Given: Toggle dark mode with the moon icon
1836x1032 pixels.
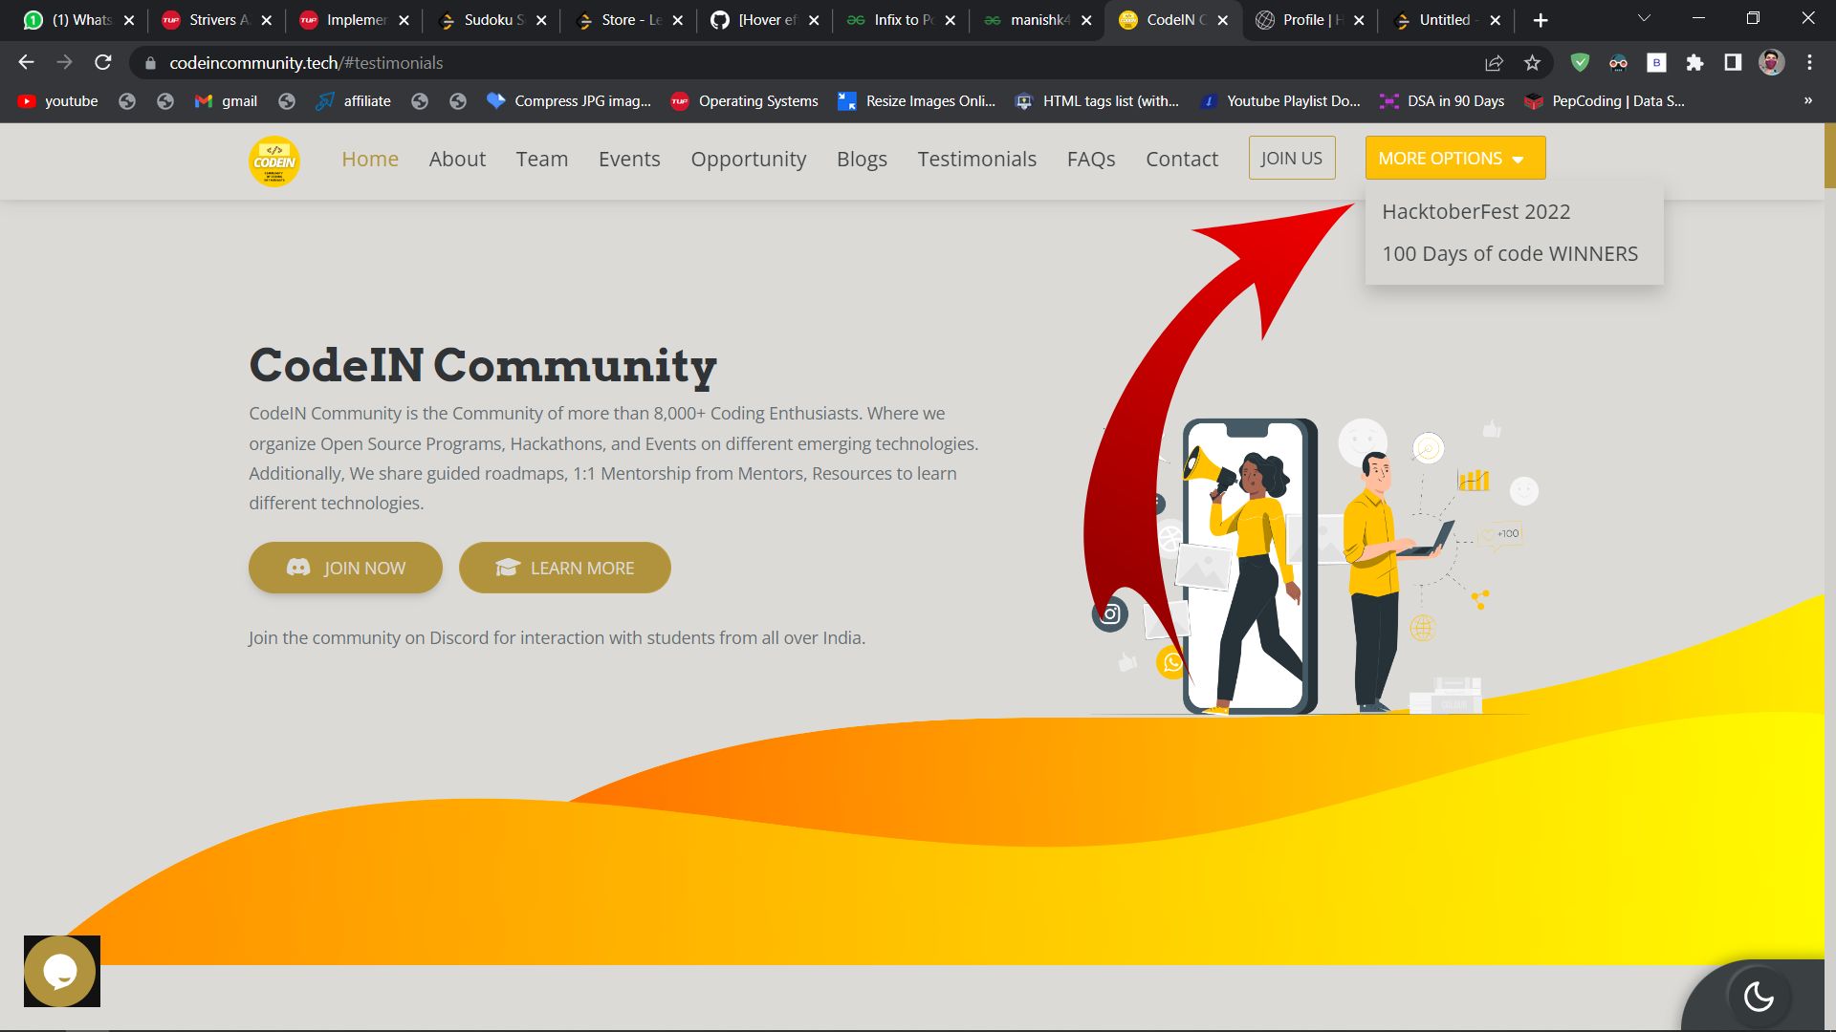Looking at the screenshot, I should (x=1760, y=997).
